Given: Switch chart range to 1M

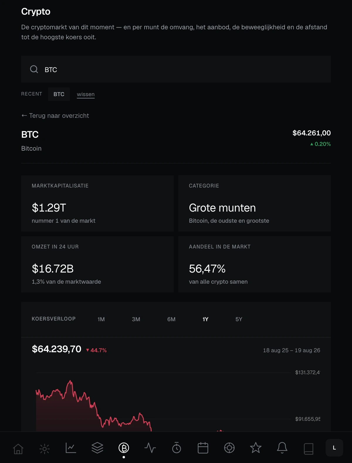Looking at the screenshot, I should (101, 319).
